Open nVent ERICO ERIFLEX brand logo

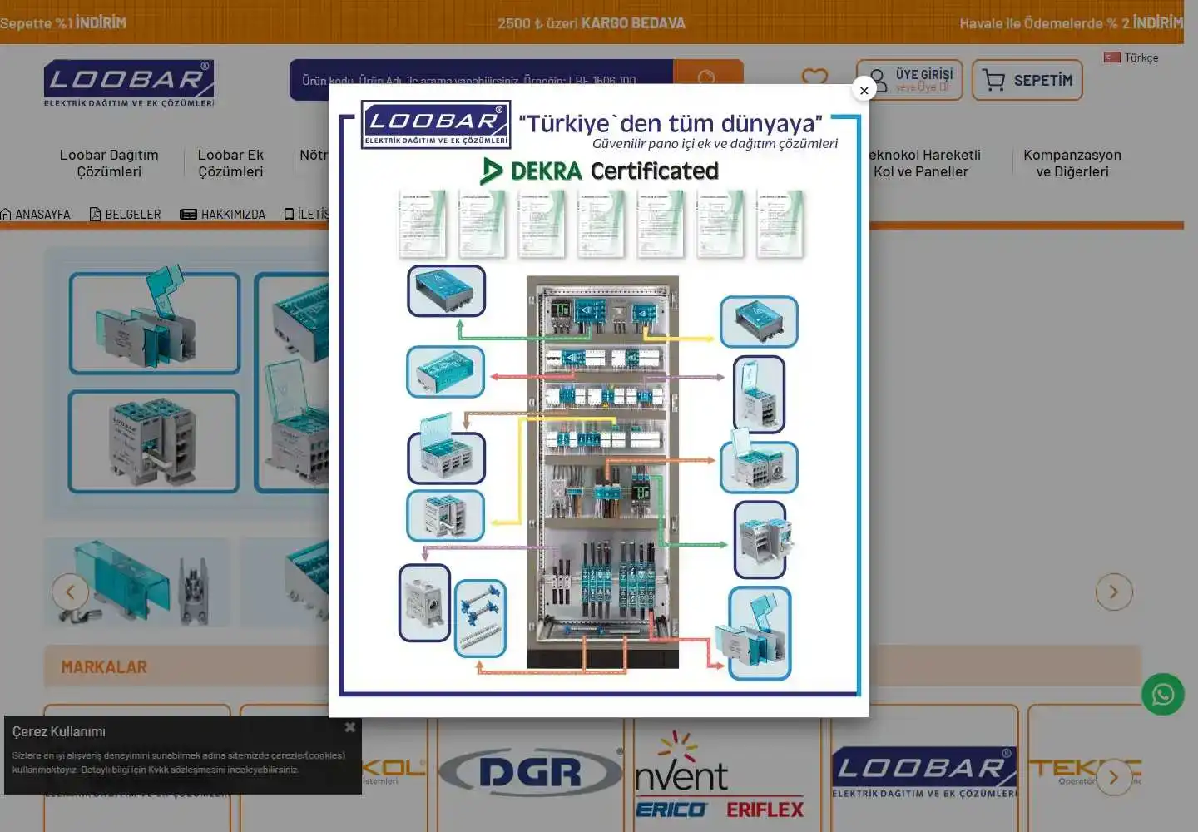[x=720, y=775]
